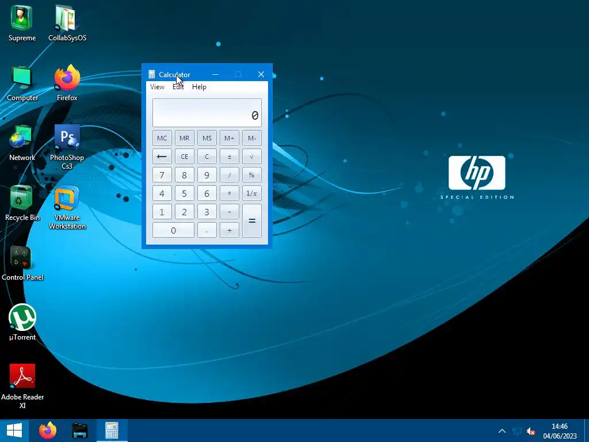Click the ± plus-minus sign button
The height and width of the screenshot is (442, 589).
(229, 157)
